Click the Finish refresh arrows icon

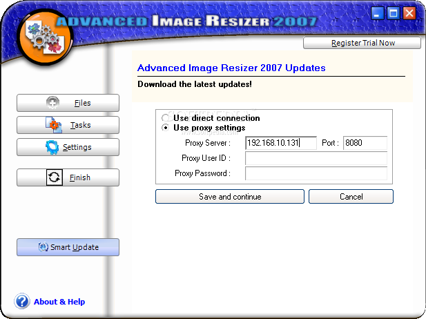tap(55, 177)
